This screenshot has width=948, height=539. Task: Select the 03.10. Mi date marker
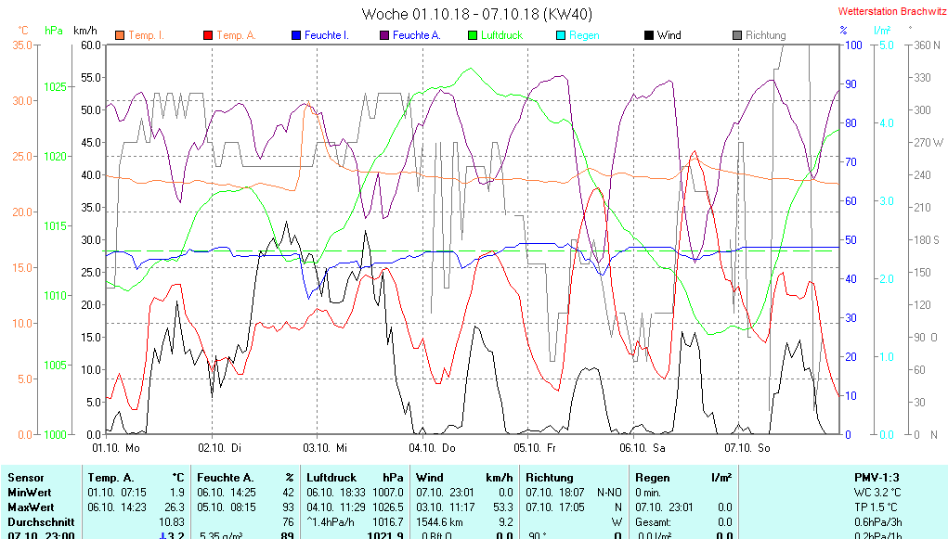(x=327, y=447)
